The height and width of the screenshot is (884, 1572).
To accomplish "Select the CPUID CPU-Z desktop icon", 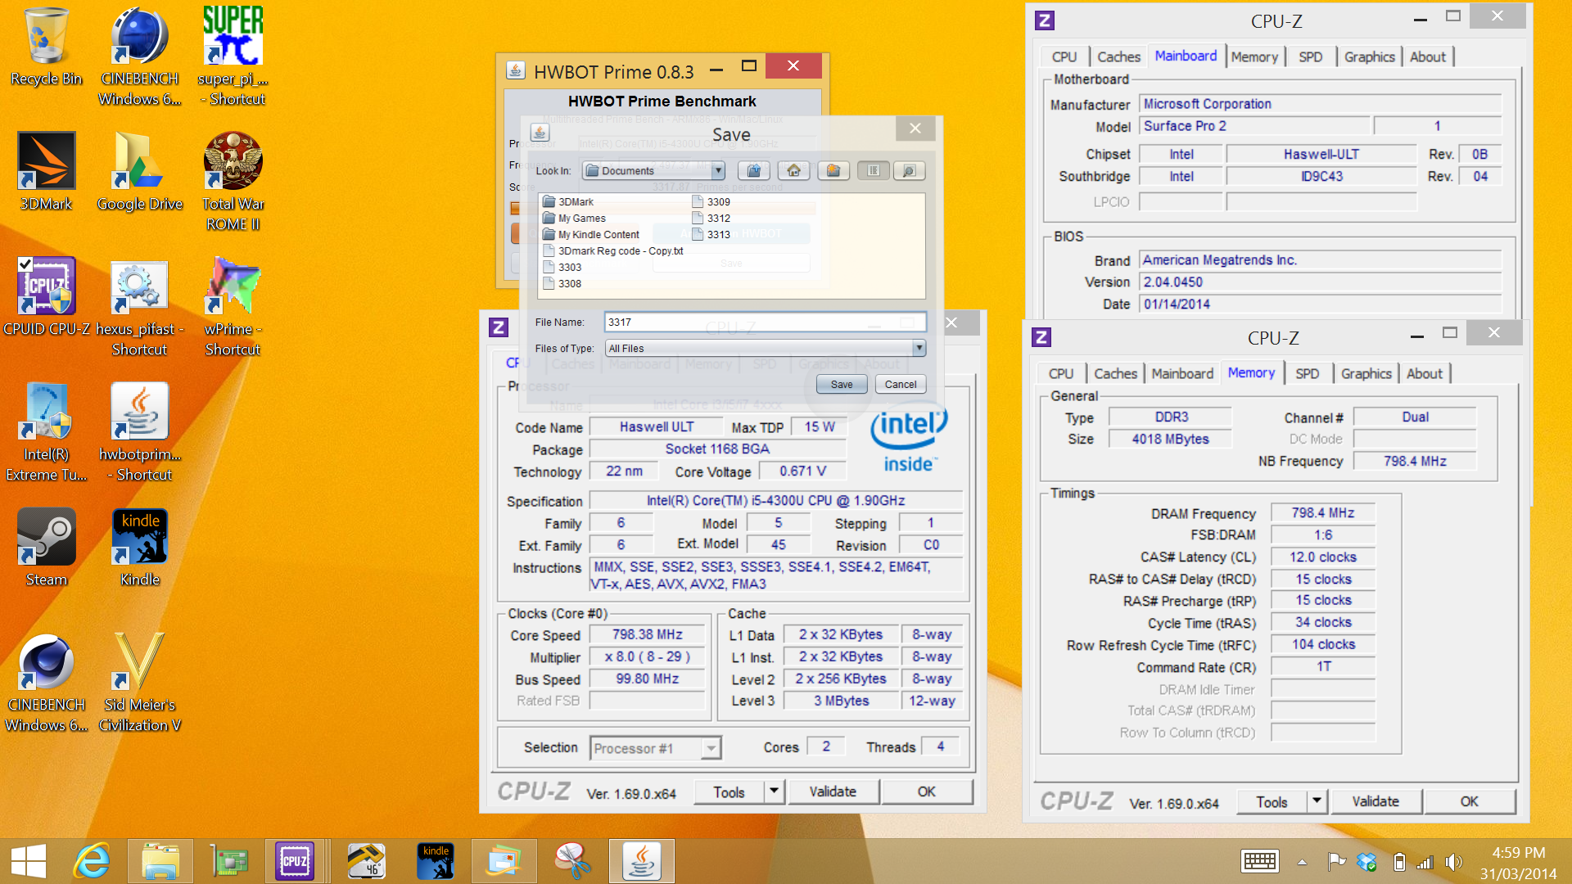I will click(47, 297).
